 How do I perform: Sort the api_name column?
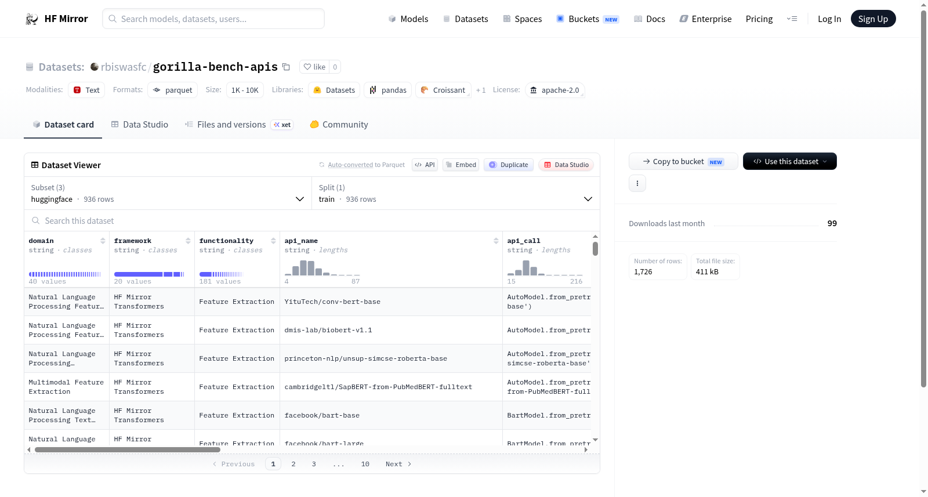[496, 241]
